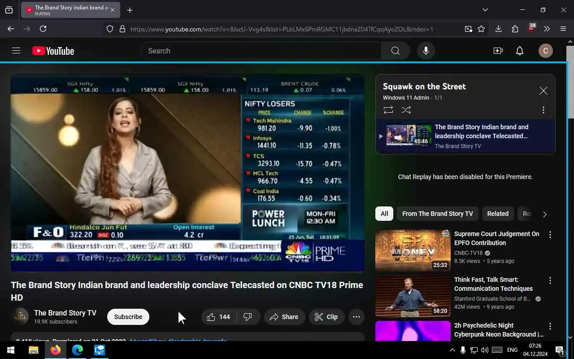The height and width of the screenshot is (359, 574).
Task: Open YouTube notifications bell
Action: (520, 51)
